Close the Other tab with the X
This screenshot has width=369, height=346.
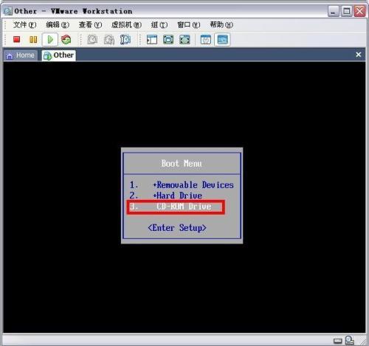tap(359, 55)
